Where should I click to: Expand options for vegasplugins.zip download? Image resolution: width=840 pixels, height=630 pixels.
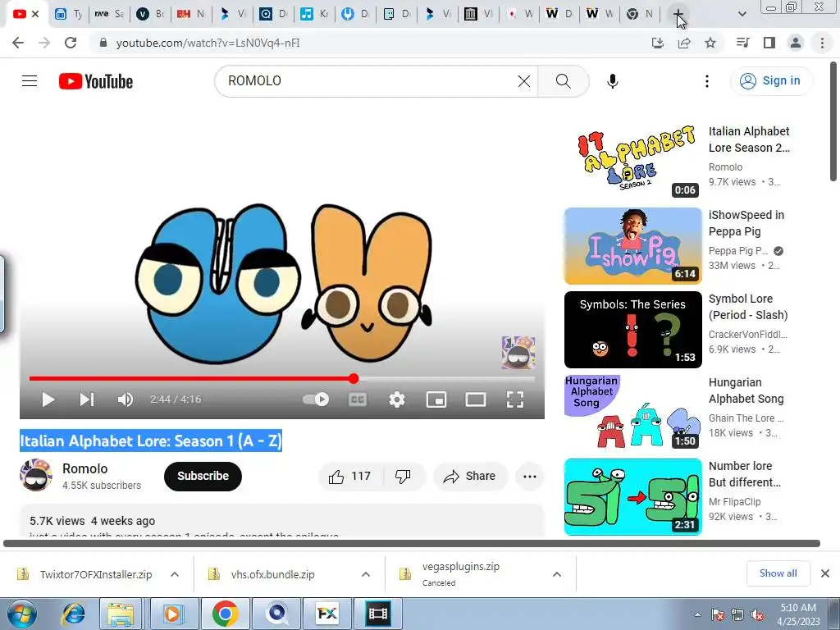pyautogui.click(x=557, y=574)
